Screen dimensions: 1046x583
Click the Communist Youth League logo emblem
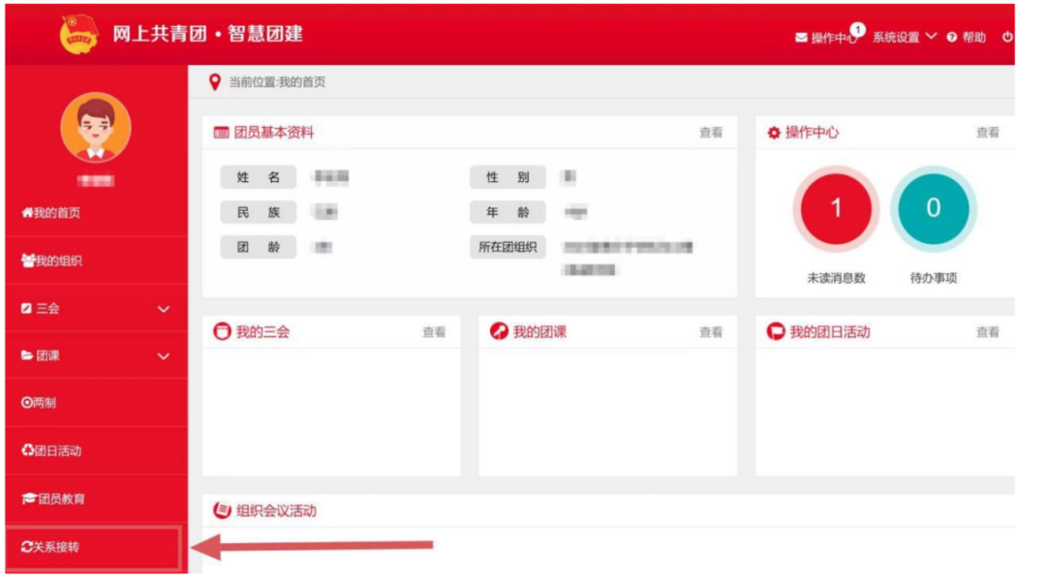point(79,35)
